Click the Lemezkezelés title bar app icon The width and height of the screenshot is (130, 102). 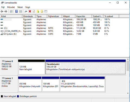[2, 3]
